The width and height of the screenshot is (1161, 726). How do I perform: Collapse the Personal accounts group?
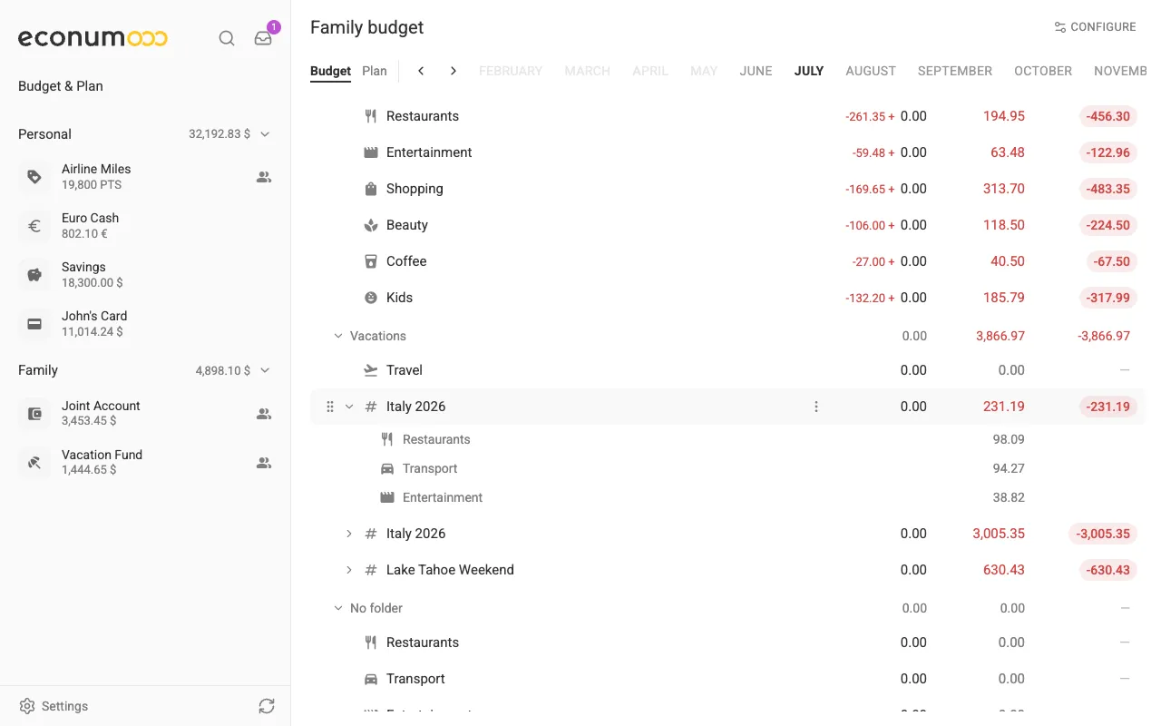pos(265,134)
